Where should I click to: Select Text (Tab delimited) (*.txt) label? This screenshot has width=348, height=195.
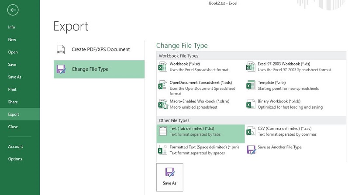[192, 128]
